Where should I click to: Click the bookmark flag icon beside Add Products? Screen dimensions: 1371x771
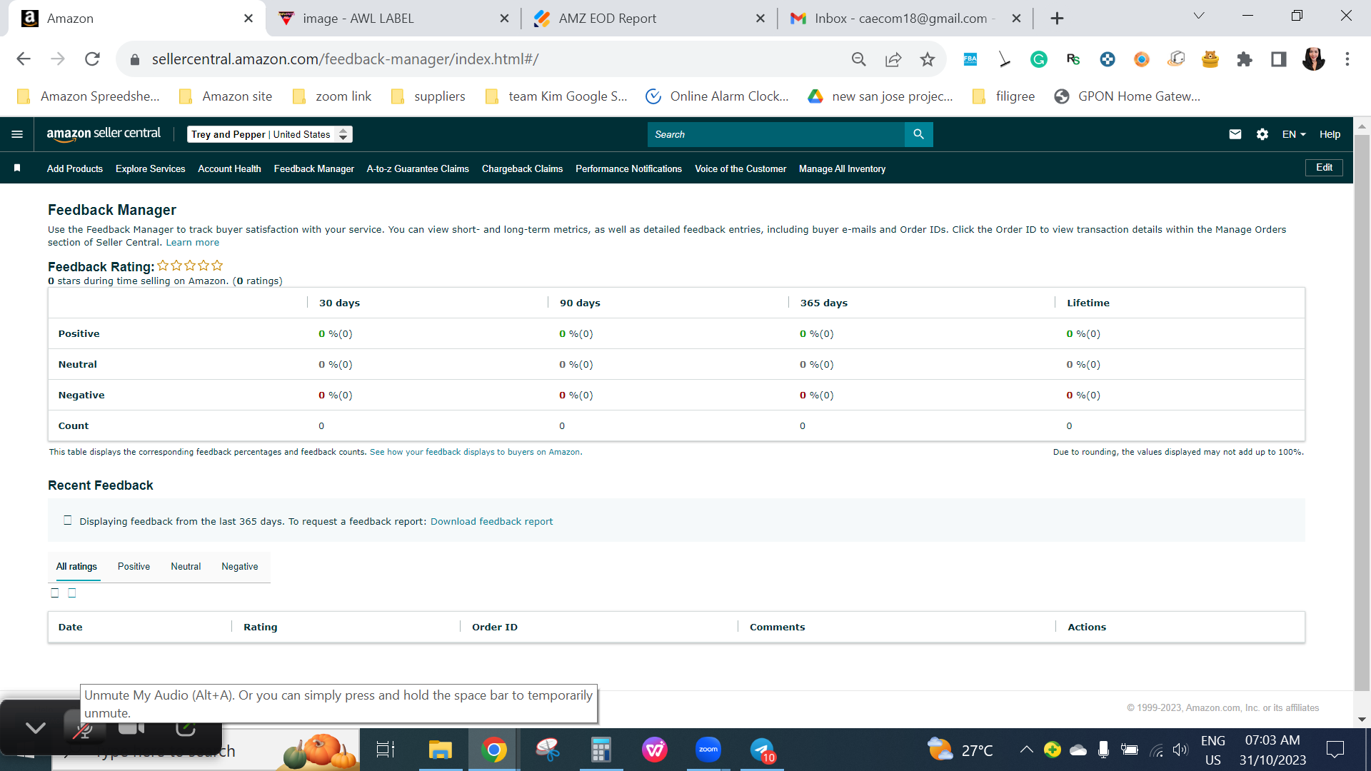click(17, 168)
